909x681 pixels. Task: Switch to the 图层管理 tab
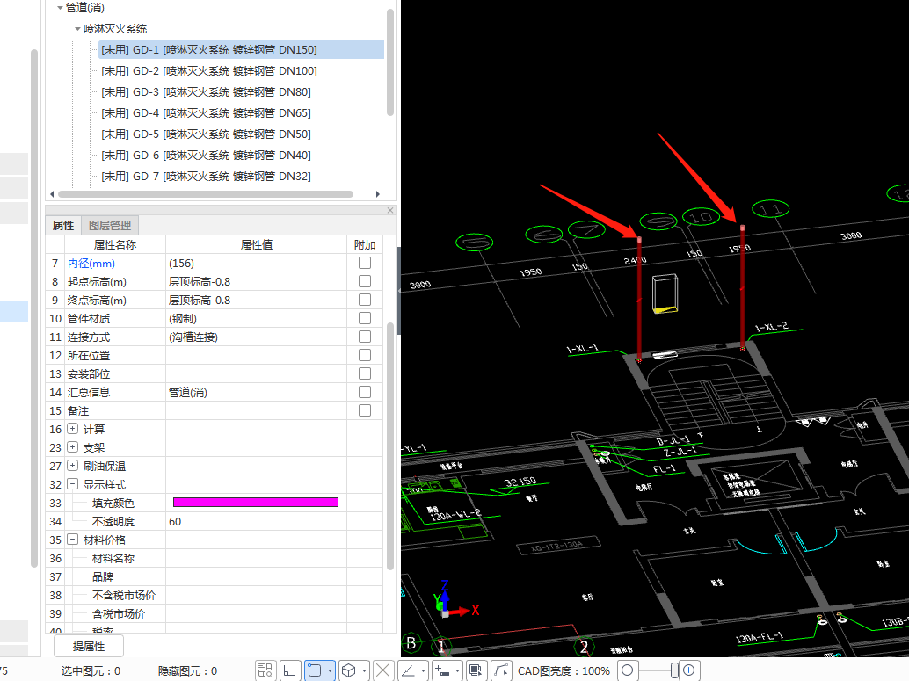tap(110, 226)
